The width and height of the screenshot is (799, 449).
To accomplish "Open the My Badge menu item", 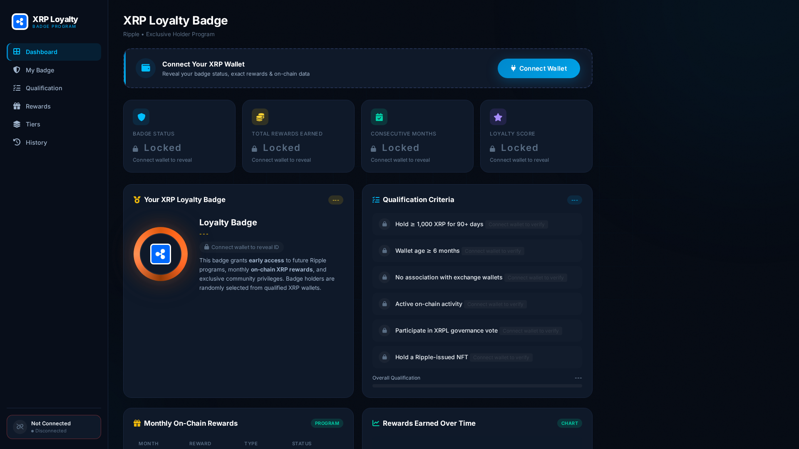I will click(54, 70).
